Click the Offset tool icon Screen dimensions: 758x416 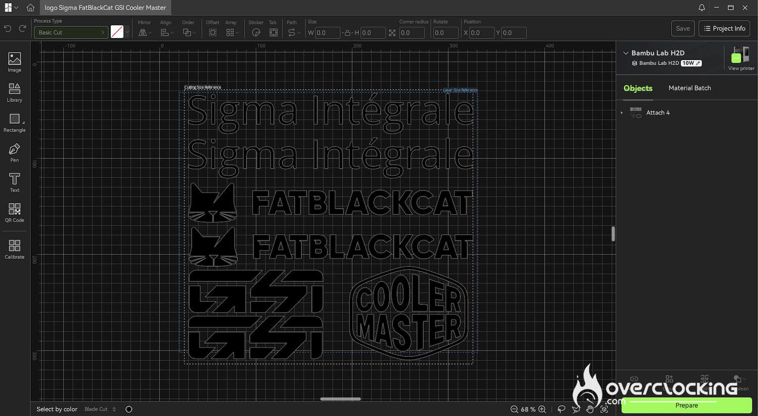213,32
